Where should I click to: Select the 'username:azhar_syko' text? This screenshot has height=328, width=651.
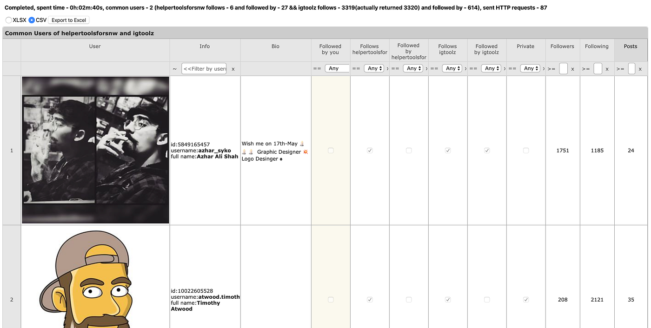(x=201, y=151)
